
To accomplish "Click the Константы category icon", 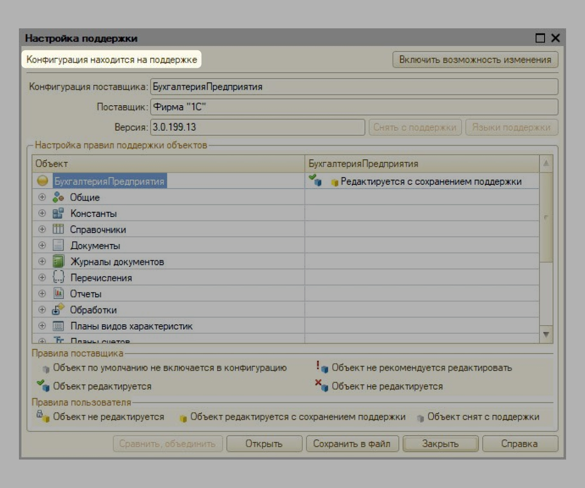I will pos(58,213).
